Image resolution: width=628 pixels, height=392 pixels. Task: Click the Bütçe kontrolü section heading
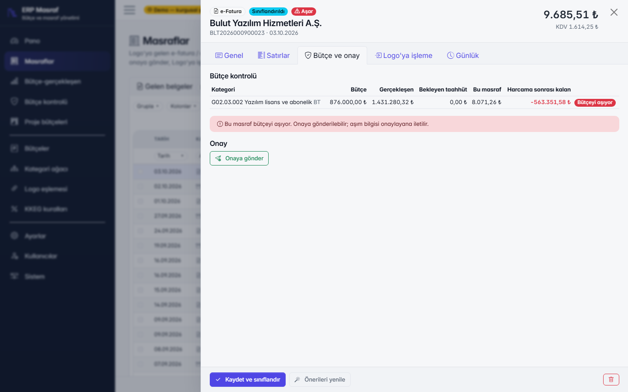(x=233, y=76)
